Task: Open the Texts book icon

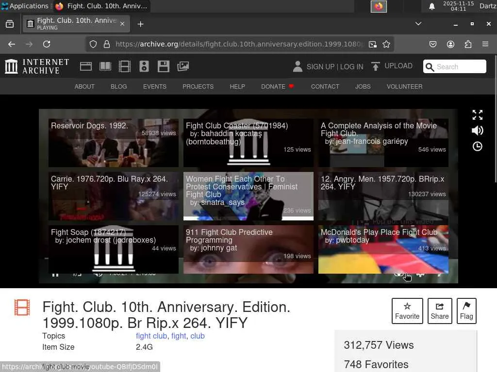Action: (x=105, y=66)
